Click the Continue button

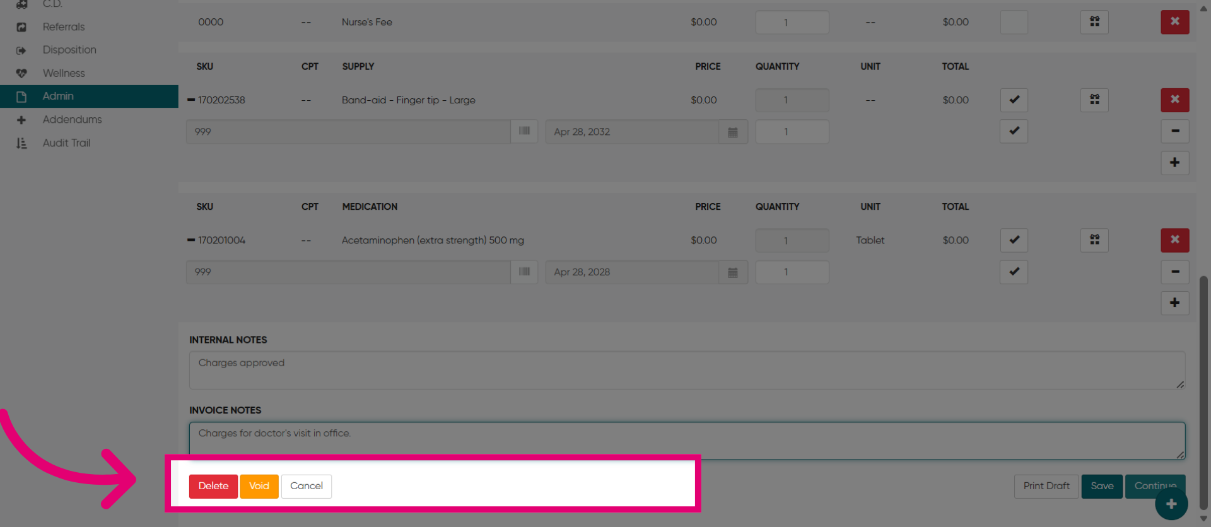[1155, 486]
